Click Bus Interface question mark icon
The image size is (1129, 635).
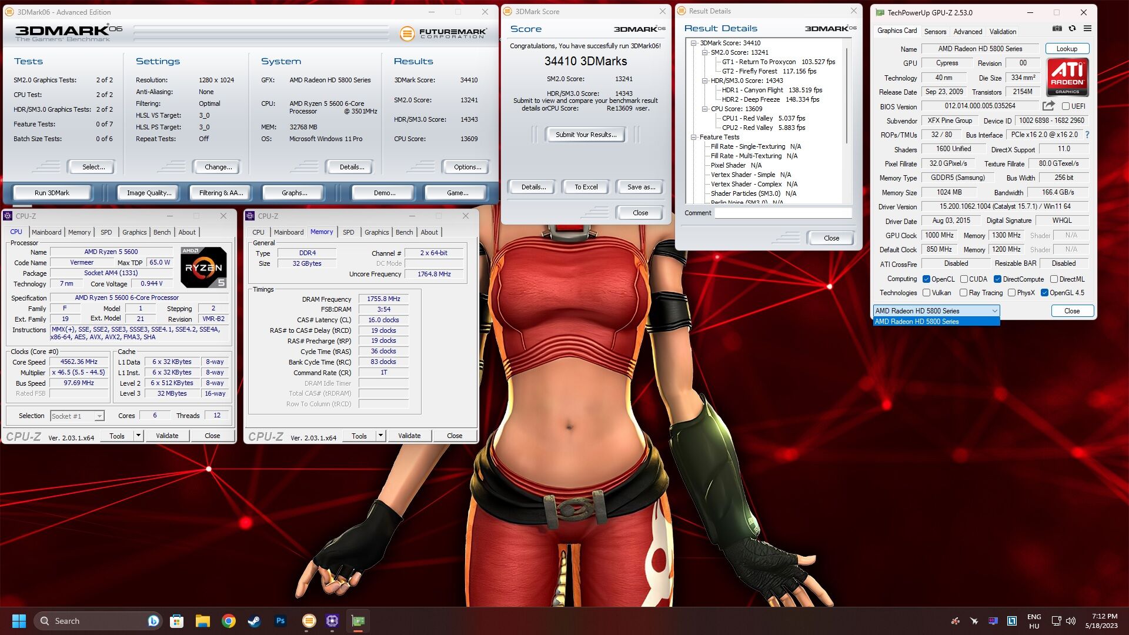[1087, 135]
